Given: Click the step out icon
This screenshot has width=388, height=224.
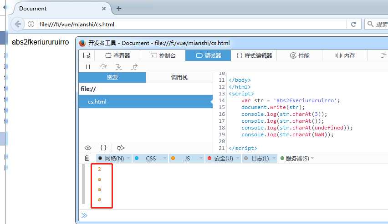Looking at the screenshot, I should (134, 67).
